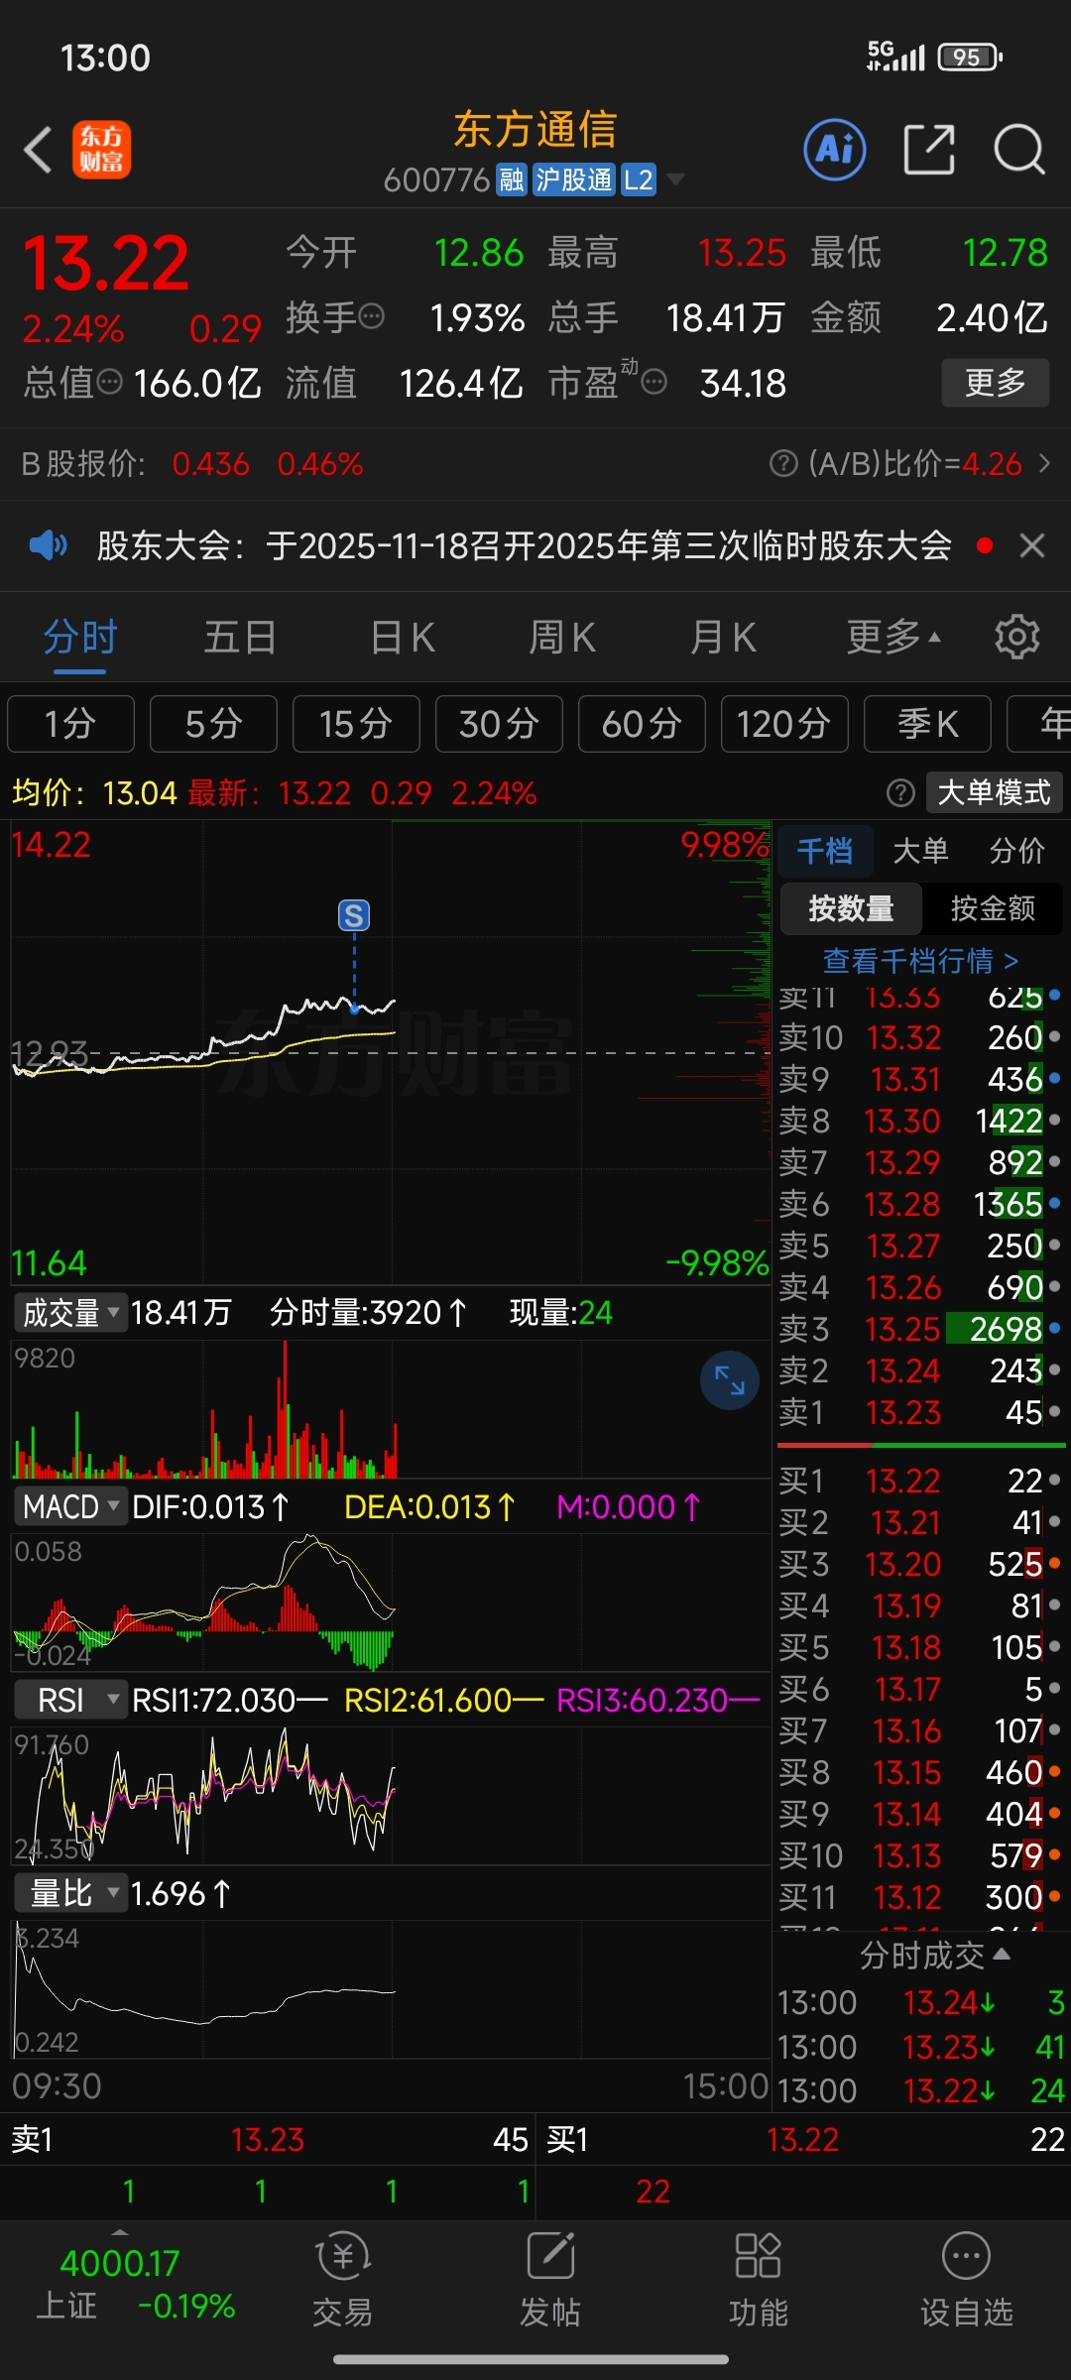This screenshot has height=2380, width=1071.
Task: Tap help icon beside 大单模式
Action: click(900, 792)
